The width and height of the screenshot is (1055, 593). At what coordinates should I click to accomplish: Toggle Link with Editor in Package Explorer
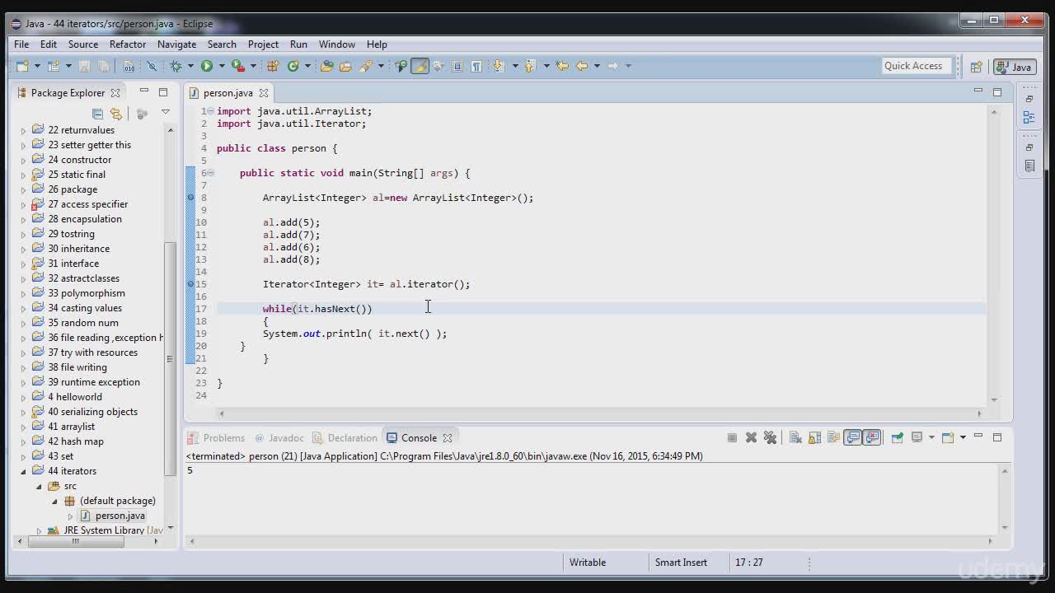coord(116,114)
